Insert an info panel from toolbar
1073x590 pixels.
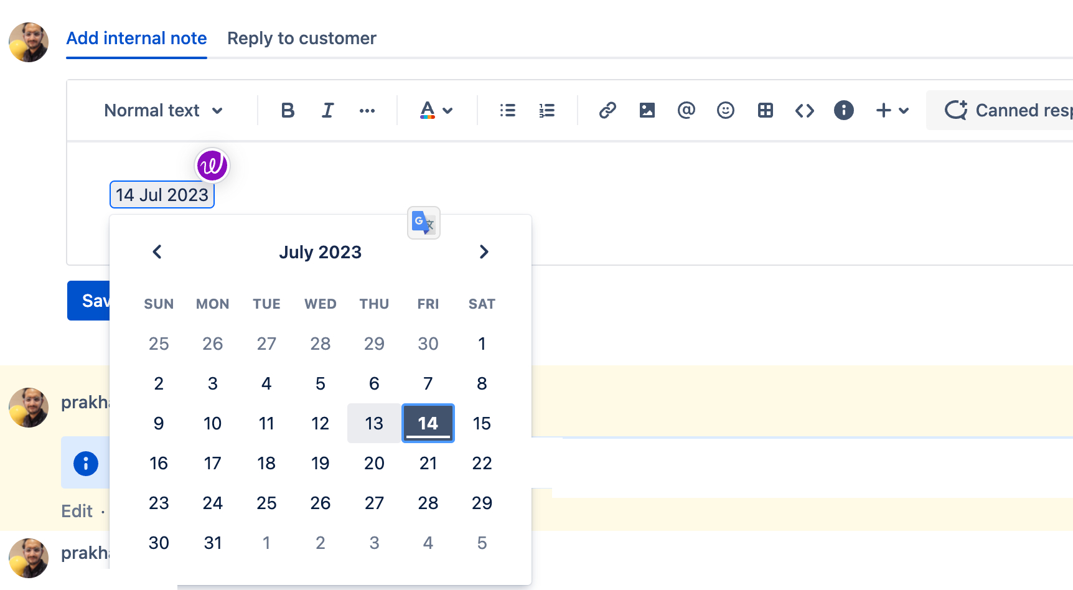[844, 111]
